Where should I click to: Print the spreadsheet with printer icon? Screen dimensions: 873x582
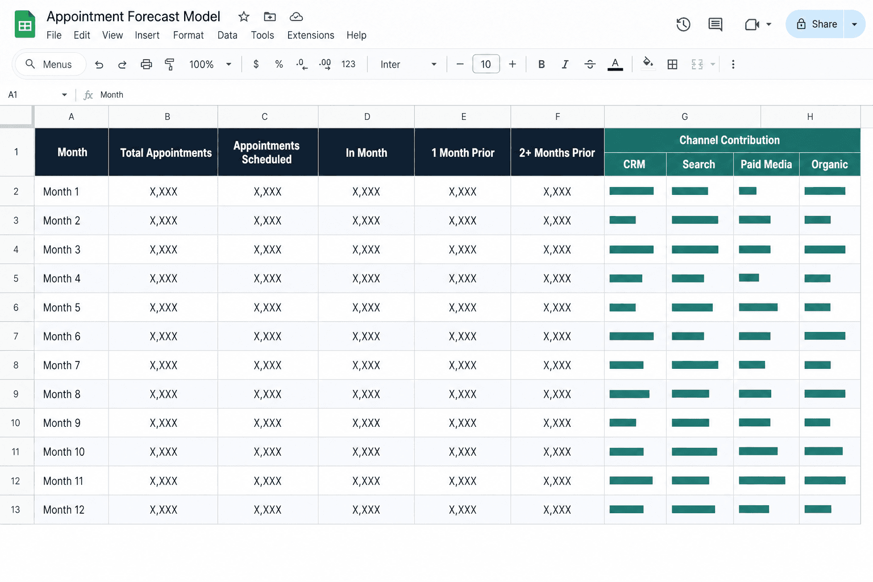coord(146,64)
